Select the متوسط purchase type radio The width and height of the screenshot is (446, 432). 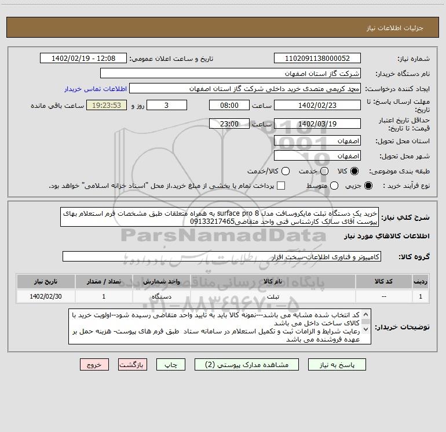(x=334, y=186)
